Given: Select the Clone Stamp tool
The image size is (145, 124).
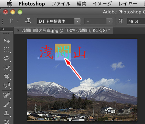Looking at the screenshot, I should 7,113.
